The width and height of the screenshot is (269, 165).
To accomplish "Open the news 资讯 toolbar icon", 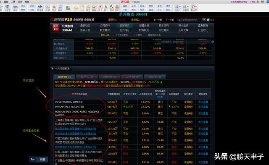I will (x=15, y=8).
